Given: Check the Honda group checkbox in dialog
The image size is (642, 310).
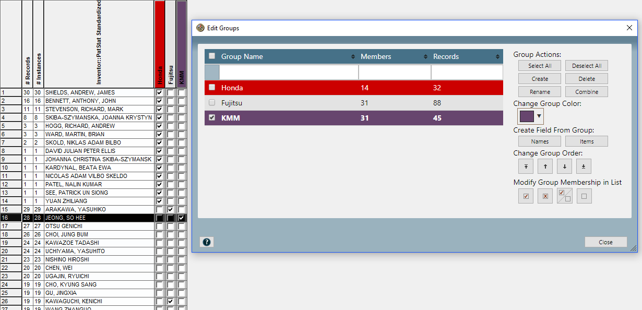Looking at the screenshot, I should [212, 88].
